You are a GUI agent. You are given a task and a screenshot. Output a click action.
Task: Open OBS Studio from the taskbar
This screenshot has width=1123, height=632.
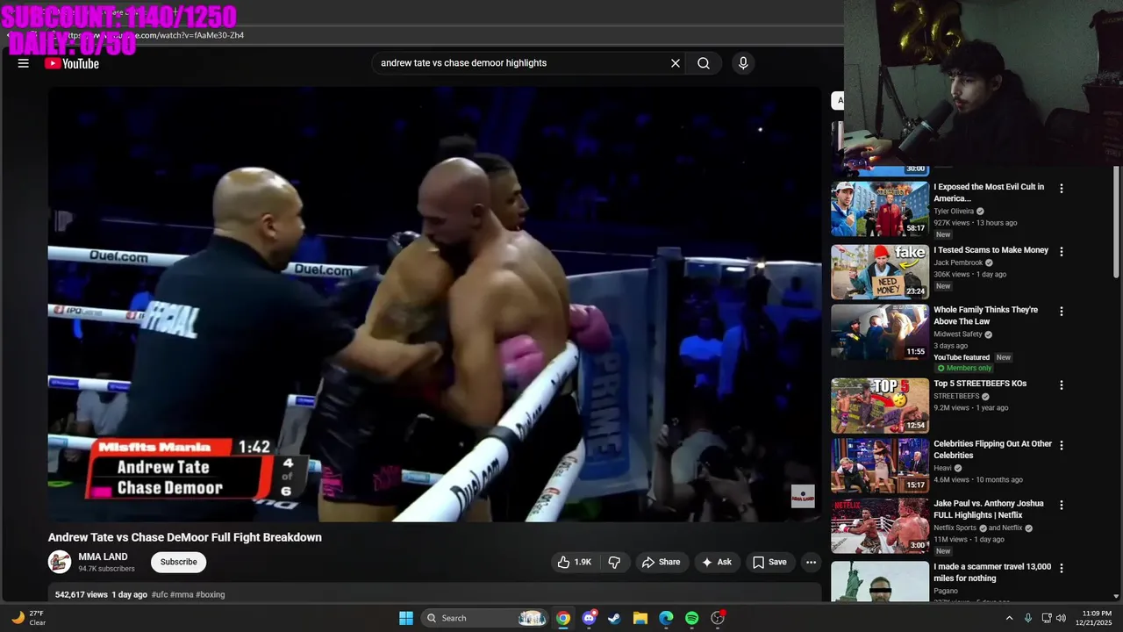click(x=718, y=618)
